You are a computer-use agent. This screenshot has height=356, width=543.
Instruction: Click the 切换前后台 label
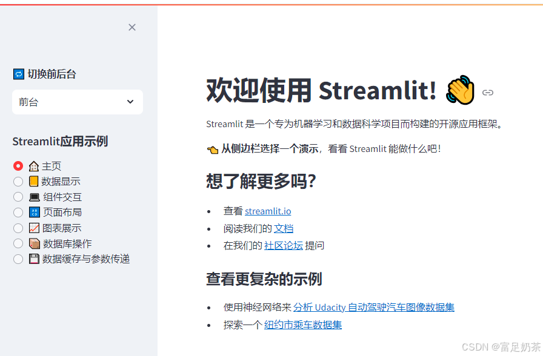52,74
